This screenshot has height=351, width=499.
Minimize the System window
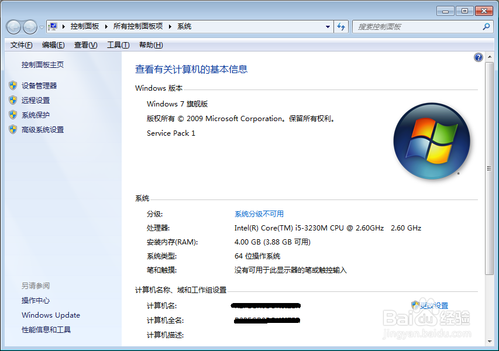pyautogui.click(x=446, y=11)
